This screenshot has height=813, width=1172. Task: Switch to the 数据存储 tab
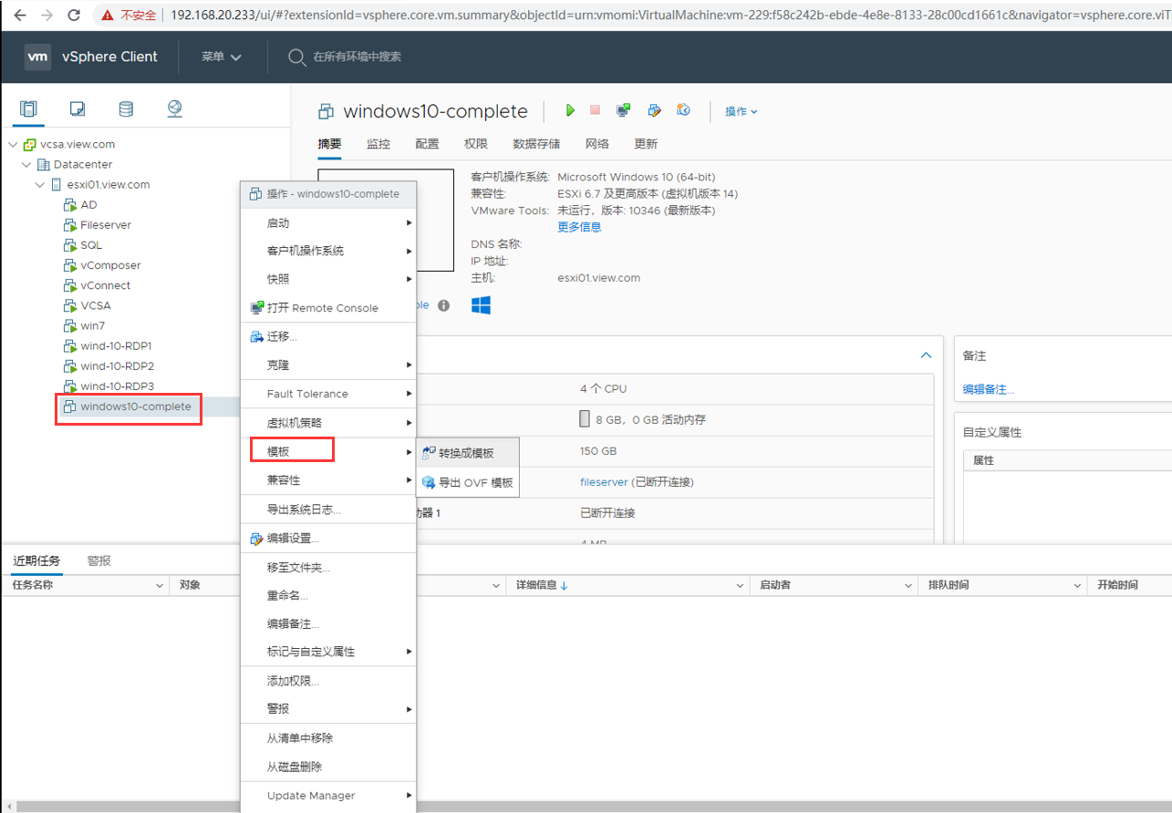click(536, 144)
